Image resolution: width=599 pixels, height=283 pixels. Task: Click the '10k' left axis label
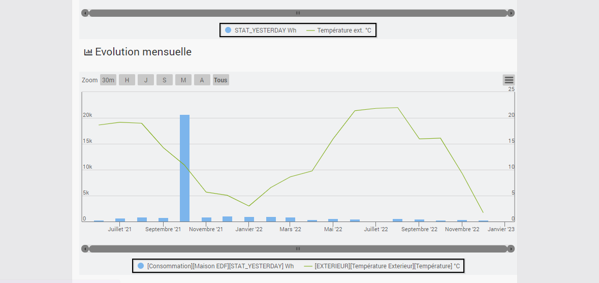pos(87,167)
